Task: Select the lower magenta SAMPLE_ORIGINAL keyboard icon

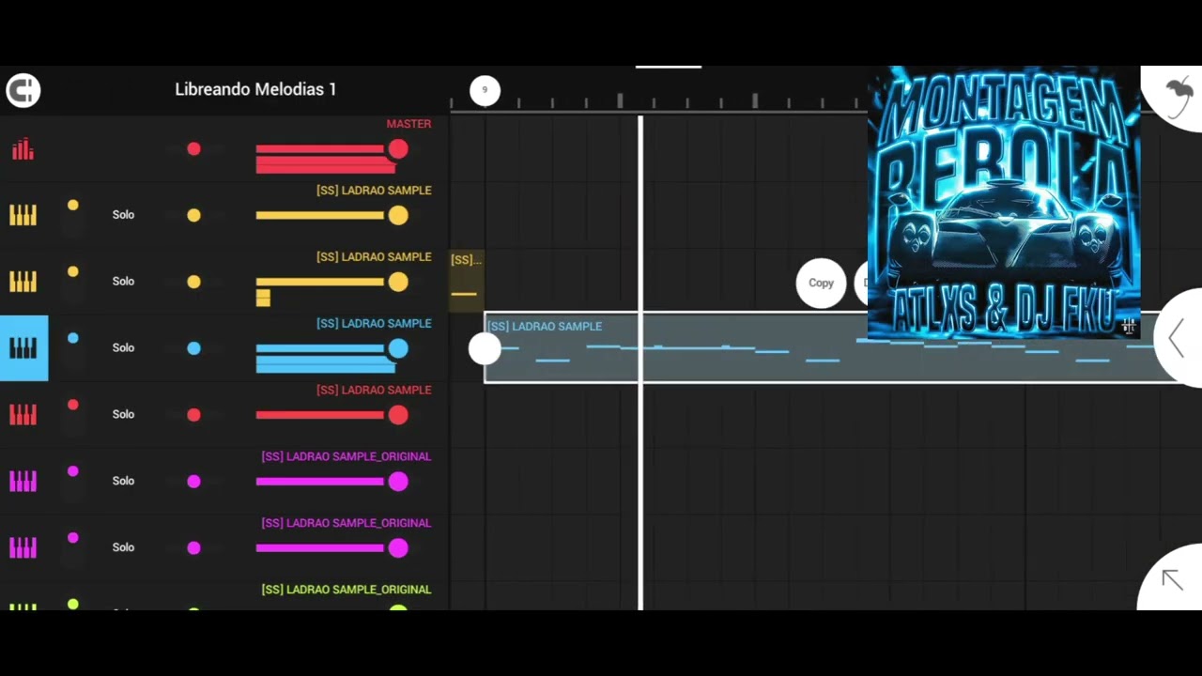Action: tap(23, 547)
